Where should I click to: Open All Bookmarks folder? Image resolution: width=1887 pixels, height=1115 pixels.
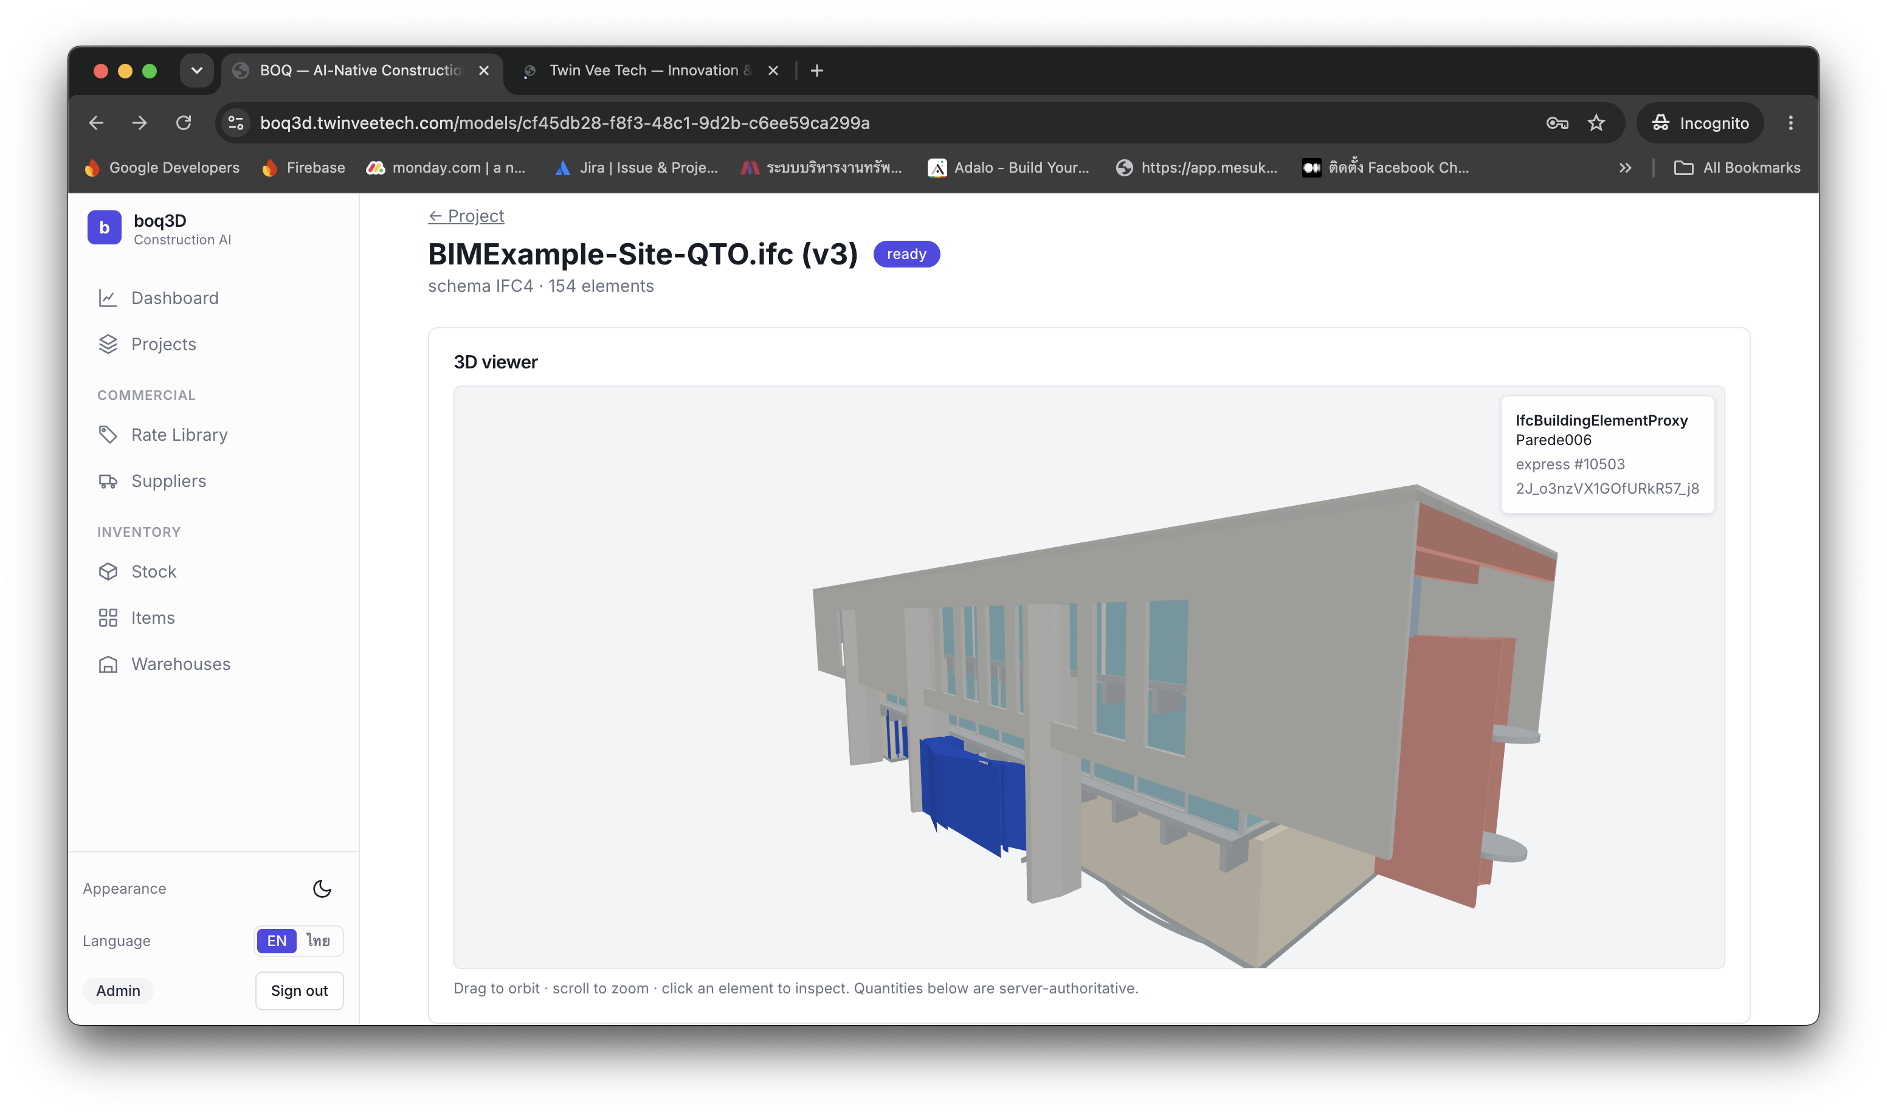point(1737,168)
